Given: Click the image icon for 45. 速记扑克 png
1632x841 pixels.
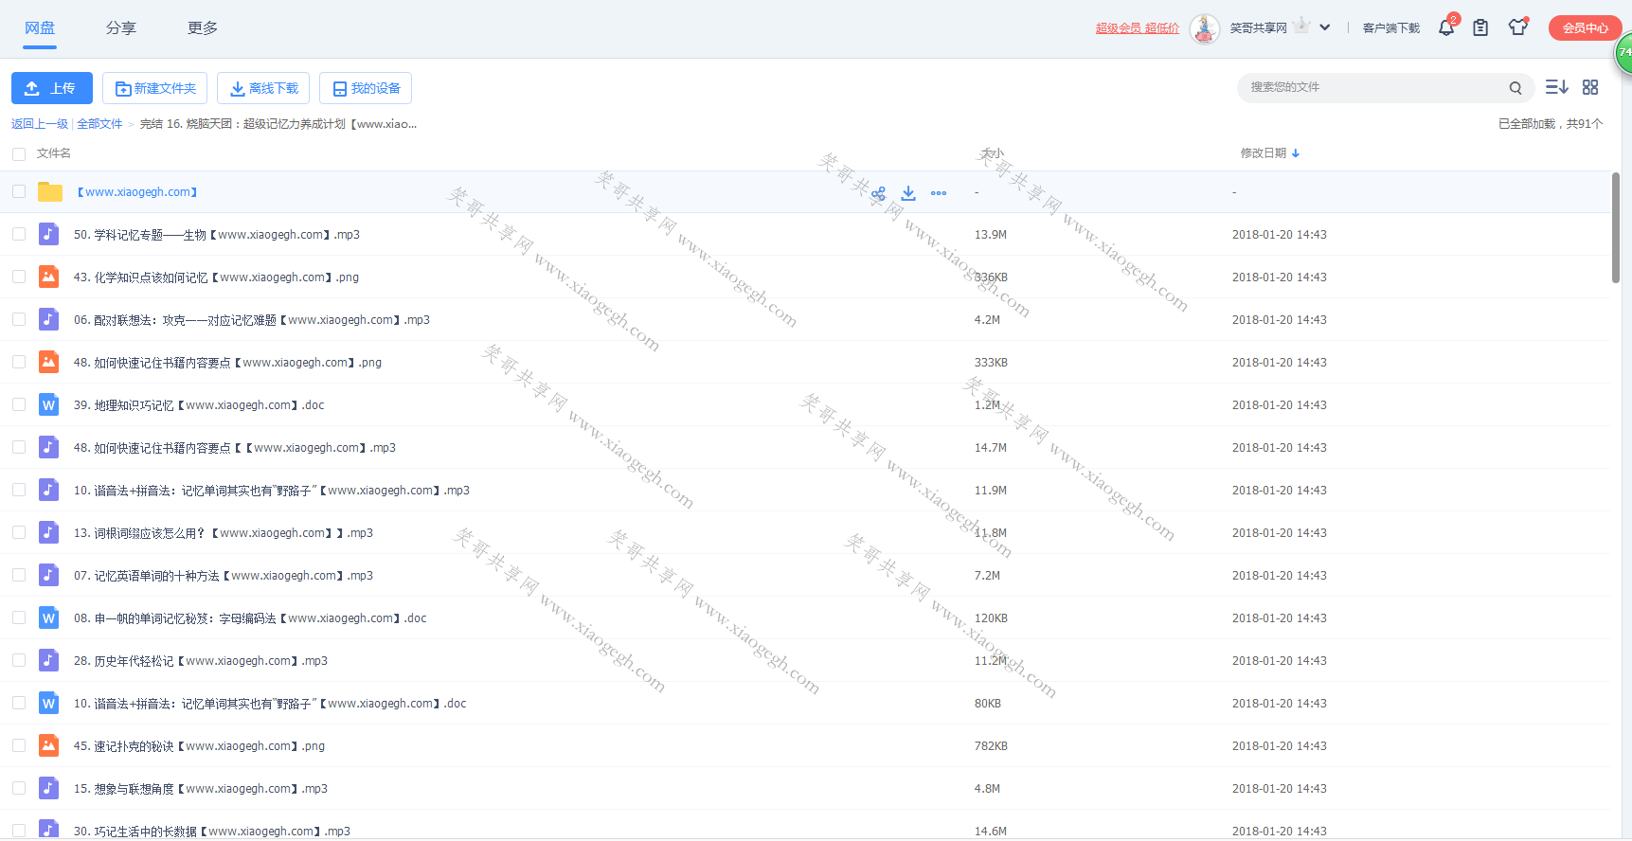Looking at the screenshot, I should (x=48, y=745).
